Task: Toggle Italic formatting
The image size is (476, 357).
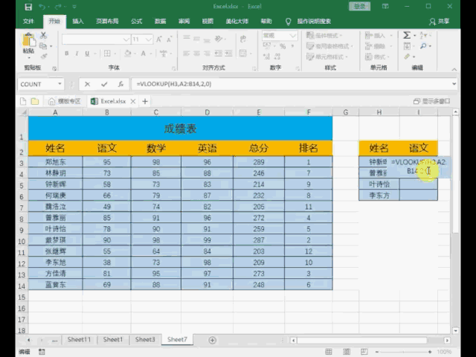Action: tap(77, 54)
